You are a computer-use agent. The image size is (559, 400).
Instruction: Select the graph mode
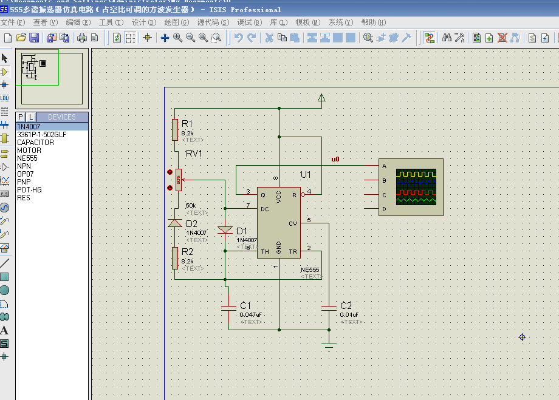(x=5, y=181)
